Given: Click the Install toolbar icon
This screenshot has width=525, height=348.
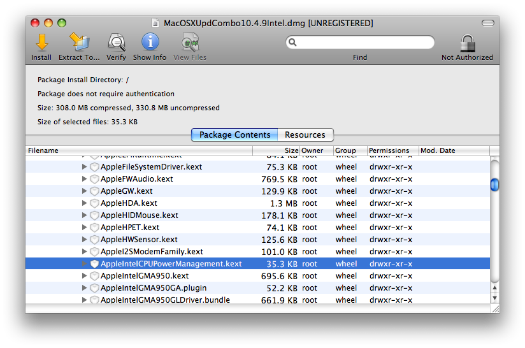Looking at the screenshot, I should 41,43.
